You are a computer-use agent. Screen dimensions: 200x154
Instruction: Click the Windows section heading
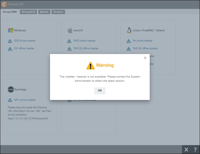[20, 30]
